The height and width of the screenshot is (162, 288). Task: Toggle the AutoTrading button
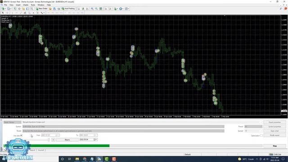[68, 9]
